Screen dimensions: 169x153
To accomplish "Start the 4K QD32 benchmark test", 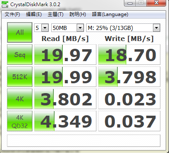I will click(20, 121).
